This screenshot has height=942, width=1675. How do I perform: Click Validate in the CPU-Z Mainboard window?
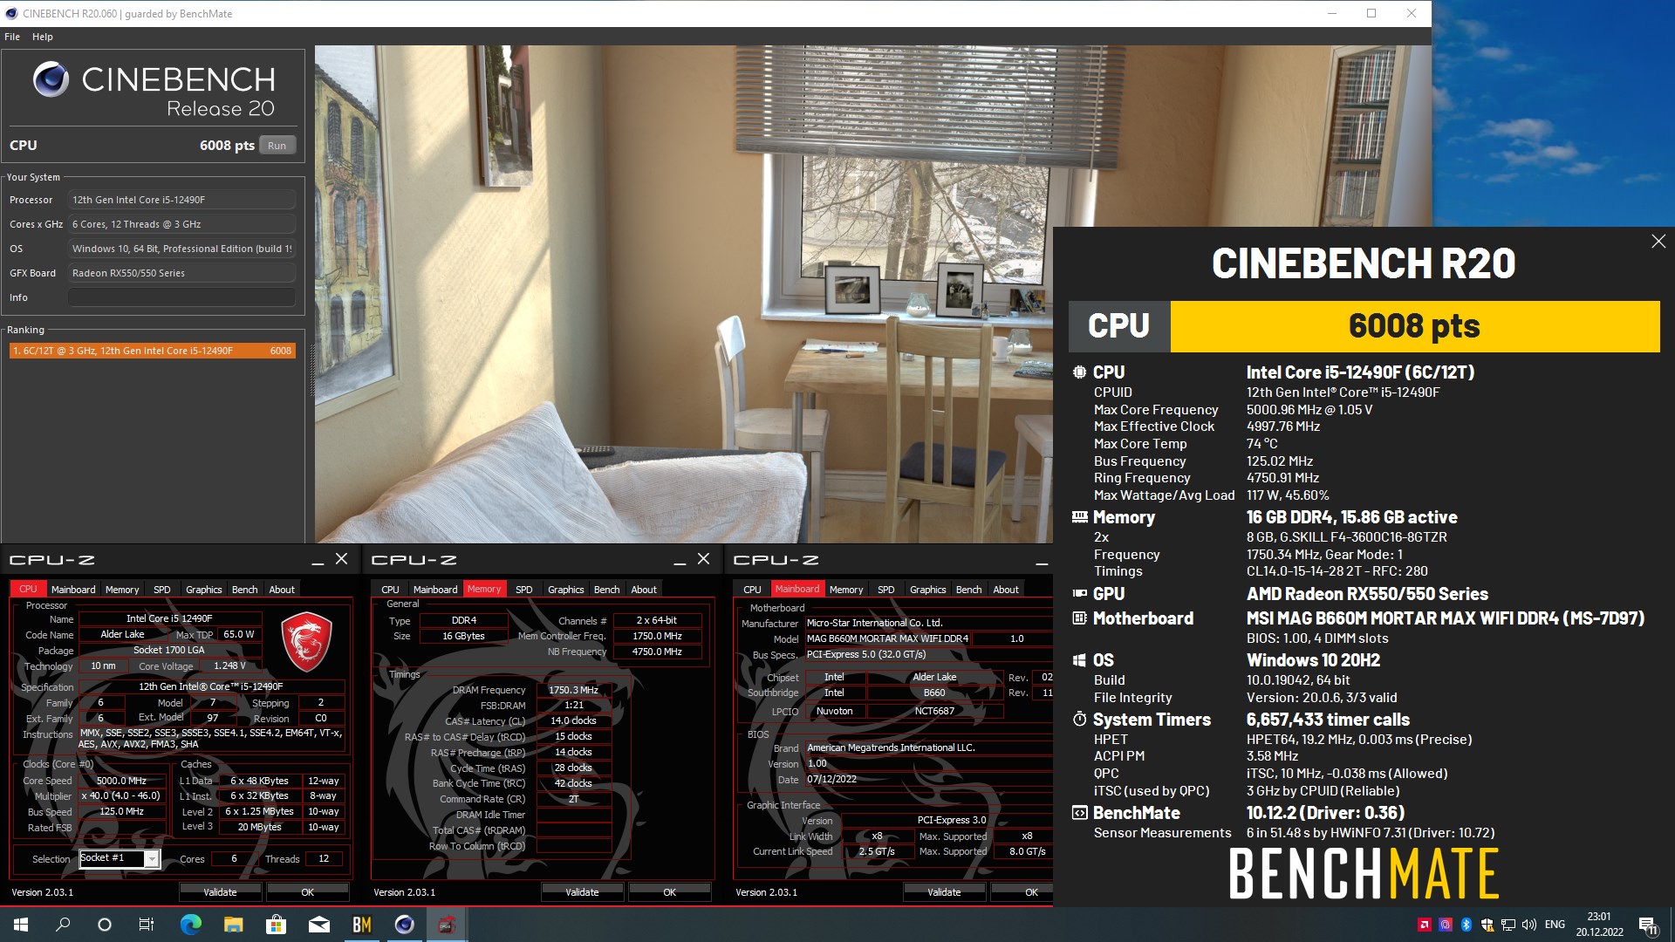click(944, 892)
